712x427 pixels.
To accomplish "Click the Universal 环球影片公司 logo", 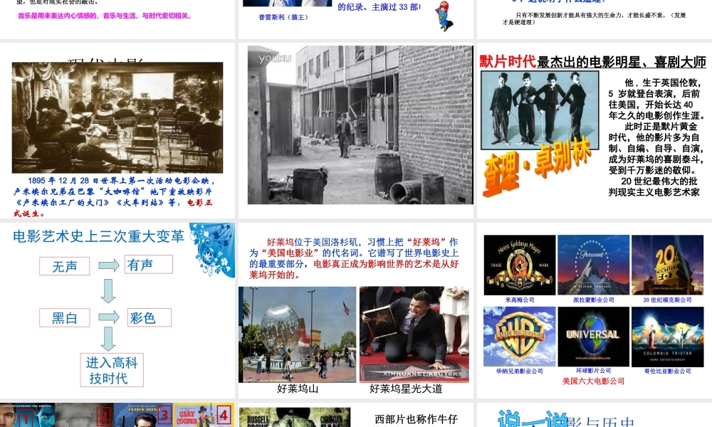I will [x=594, y=336].
